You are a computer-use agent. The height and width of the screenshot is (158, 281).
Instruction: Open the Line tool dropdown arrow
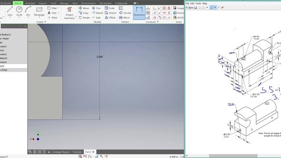(x=10, y=18)
